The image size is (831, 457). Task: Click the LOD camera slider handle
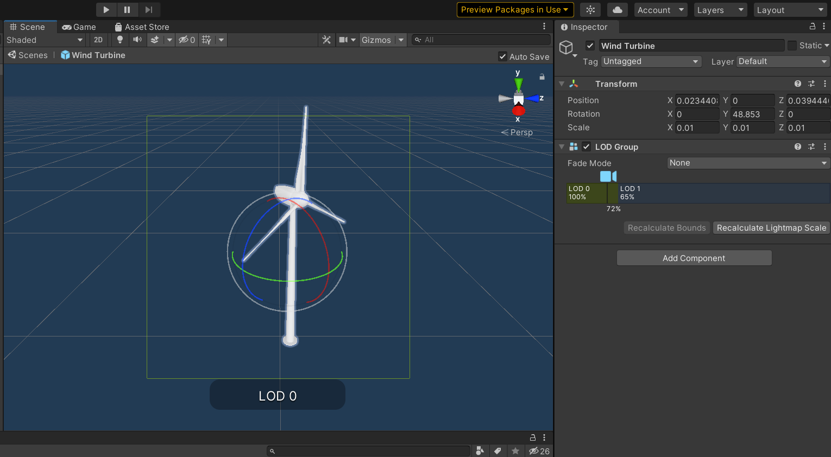[x=608, y=176]
